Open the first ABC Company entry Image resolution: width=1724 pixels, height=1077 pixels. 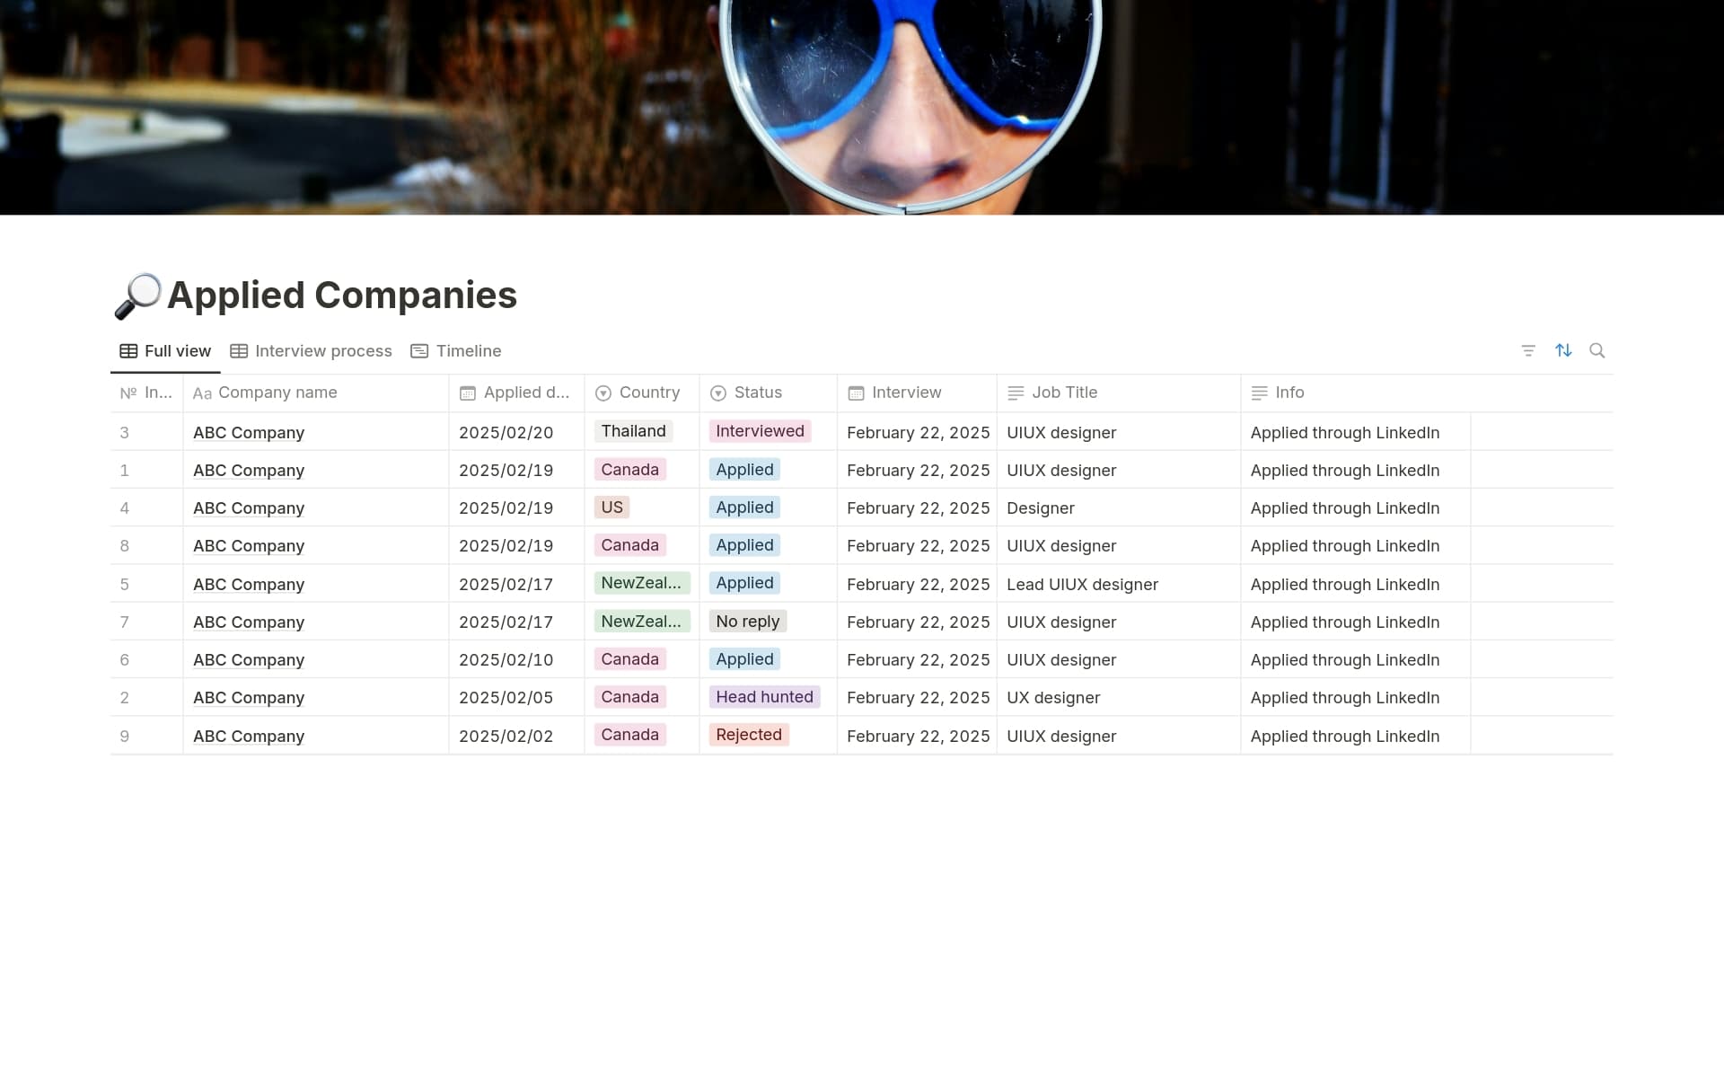pos(248,432)
